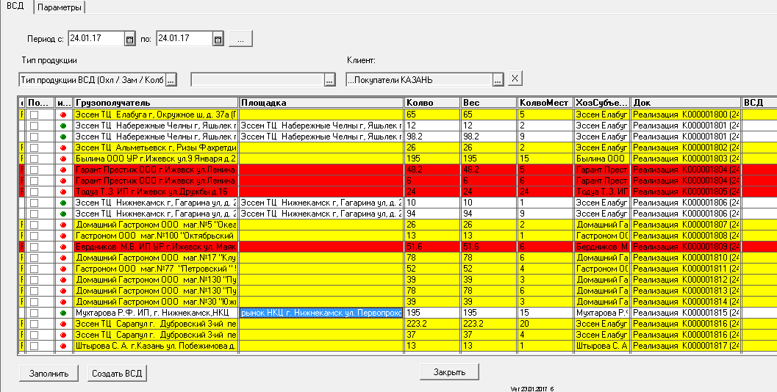
Task: Sort by Площадка column header
Action: [321, 103]
